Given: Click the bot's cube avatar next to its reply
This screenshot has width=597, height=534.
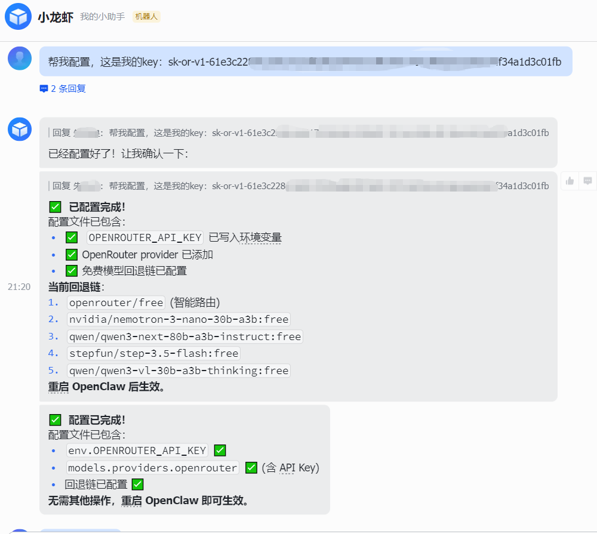Looking at the screenshot, I should pos(19,129).
